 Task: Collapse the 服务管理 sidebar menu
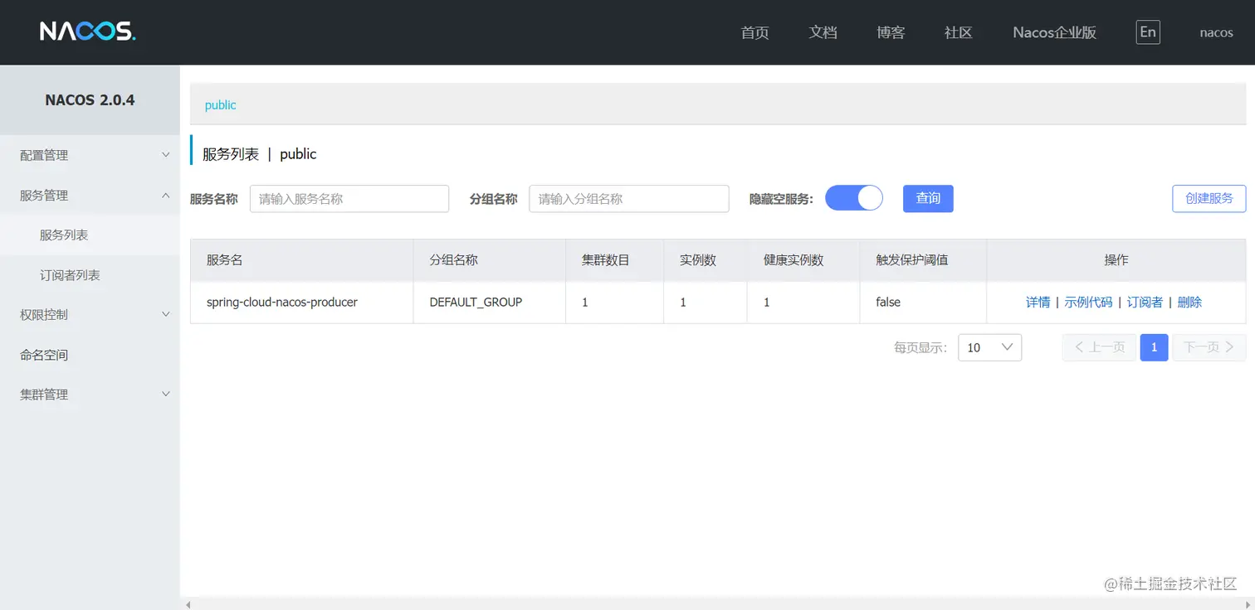[90, 196]
